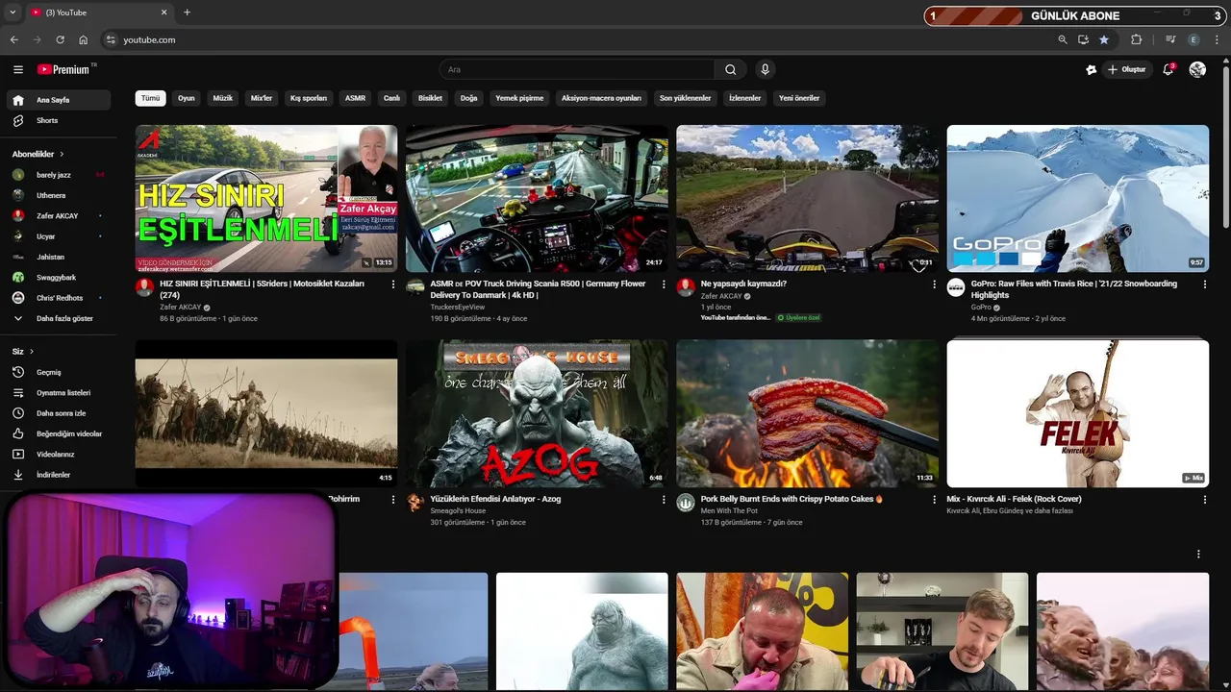
Task: Open Jahistan channel subscription
Action: point(59,257)
